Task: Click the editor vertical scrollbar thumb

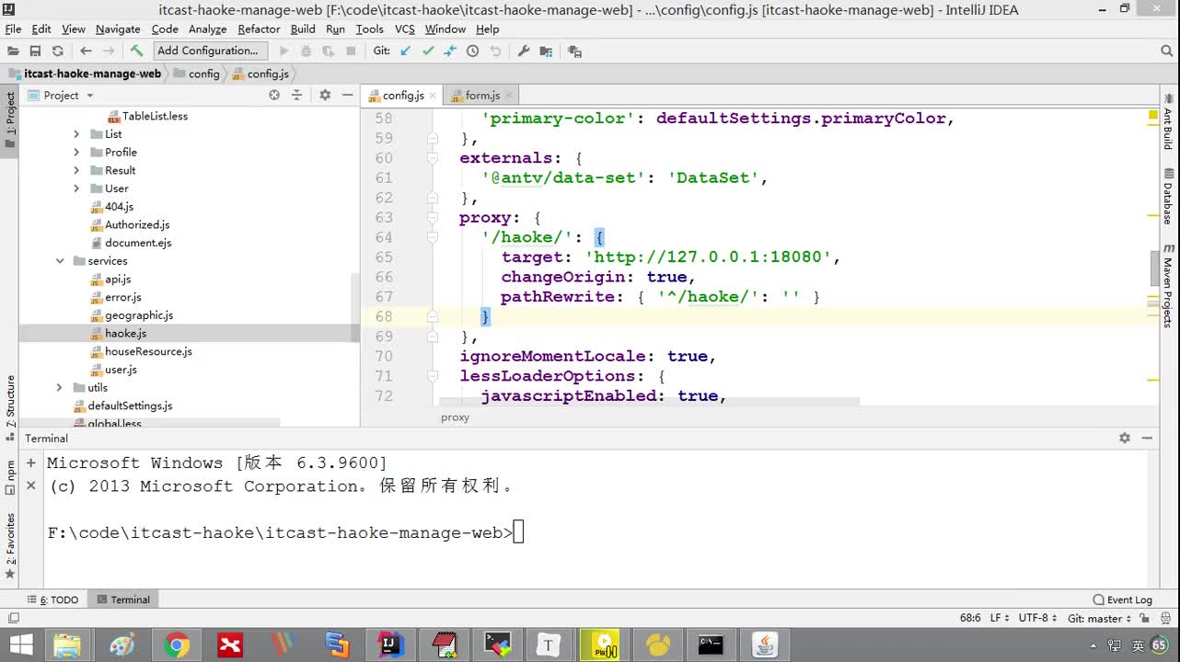Action: click(1155, 268)
